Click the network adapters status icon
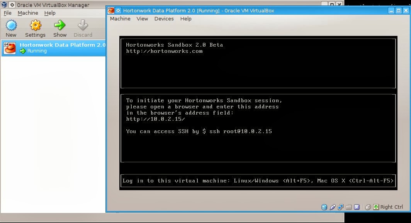This screenshot has width=411, height=223. pos(340,207)
